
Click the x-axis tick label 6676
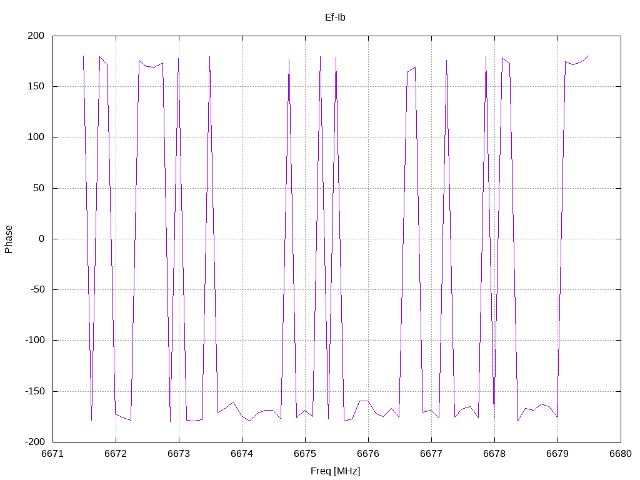[x=368, y=454]
